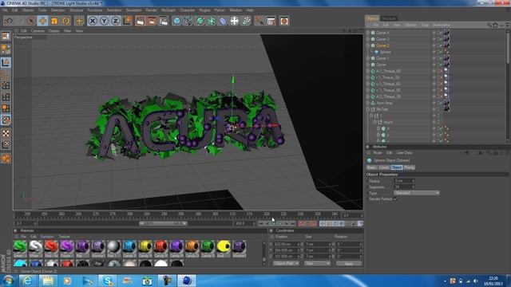The width and height of the screenshot is (511, 287).
Task: Click the question mark help cursor icon
Action: click(x=259, y=22)
